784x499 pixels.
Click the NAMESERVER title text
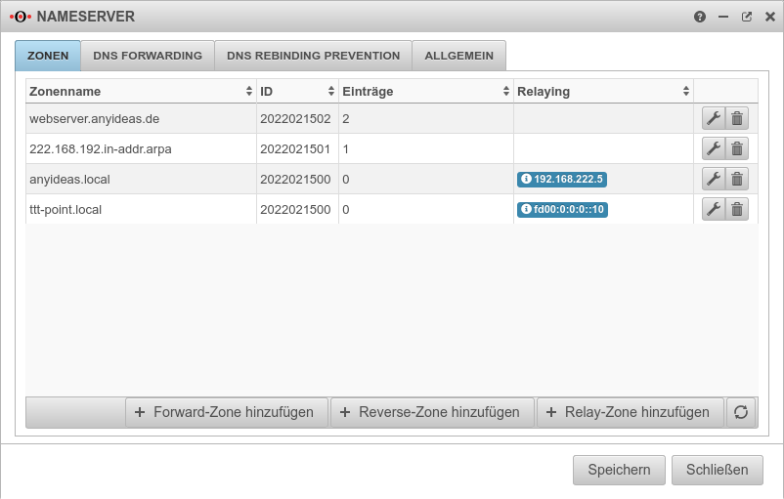coord(86,17)
